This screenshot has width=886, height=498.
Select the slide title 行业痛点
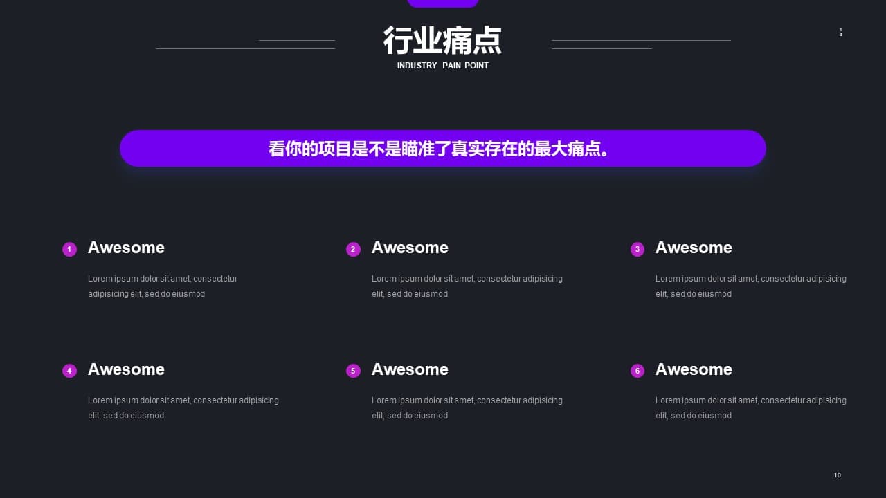point(443,41)
